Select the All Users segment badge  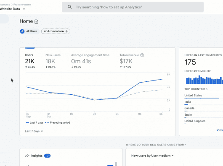point(29,31)
